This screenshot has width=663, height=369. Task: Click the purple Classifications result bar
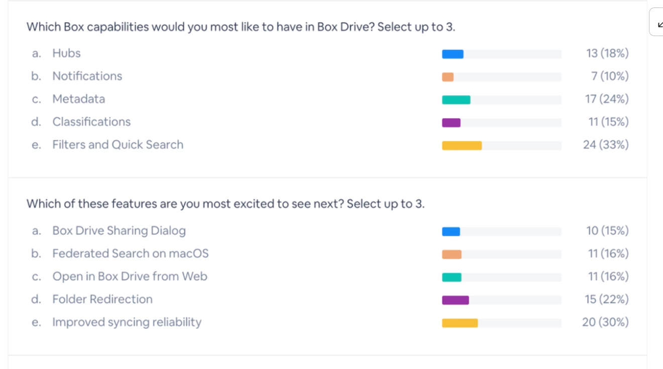[451, 123]
